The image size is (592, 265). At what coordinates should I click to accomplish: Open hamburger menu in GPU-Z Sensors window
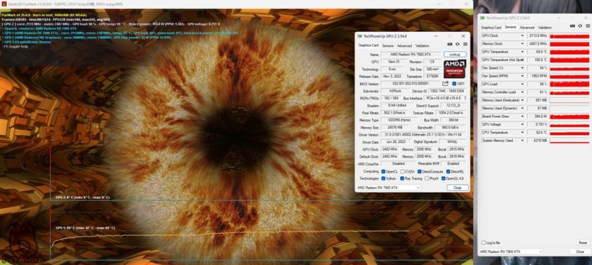[587, 26]
